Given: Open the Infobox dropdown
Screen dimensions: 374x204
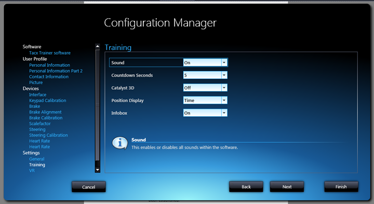Looking at the screenshot, I should click(x=224, y=113).
